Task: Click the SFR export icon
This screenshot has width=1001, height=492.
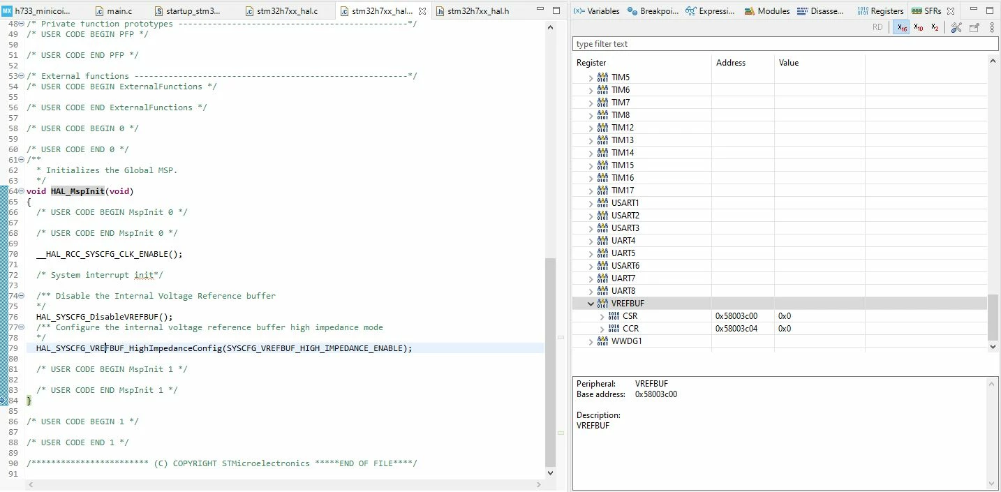Action: point(974,27)
